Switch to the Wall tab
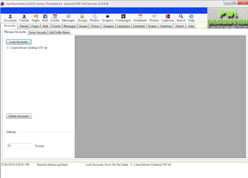 [45, 26]
